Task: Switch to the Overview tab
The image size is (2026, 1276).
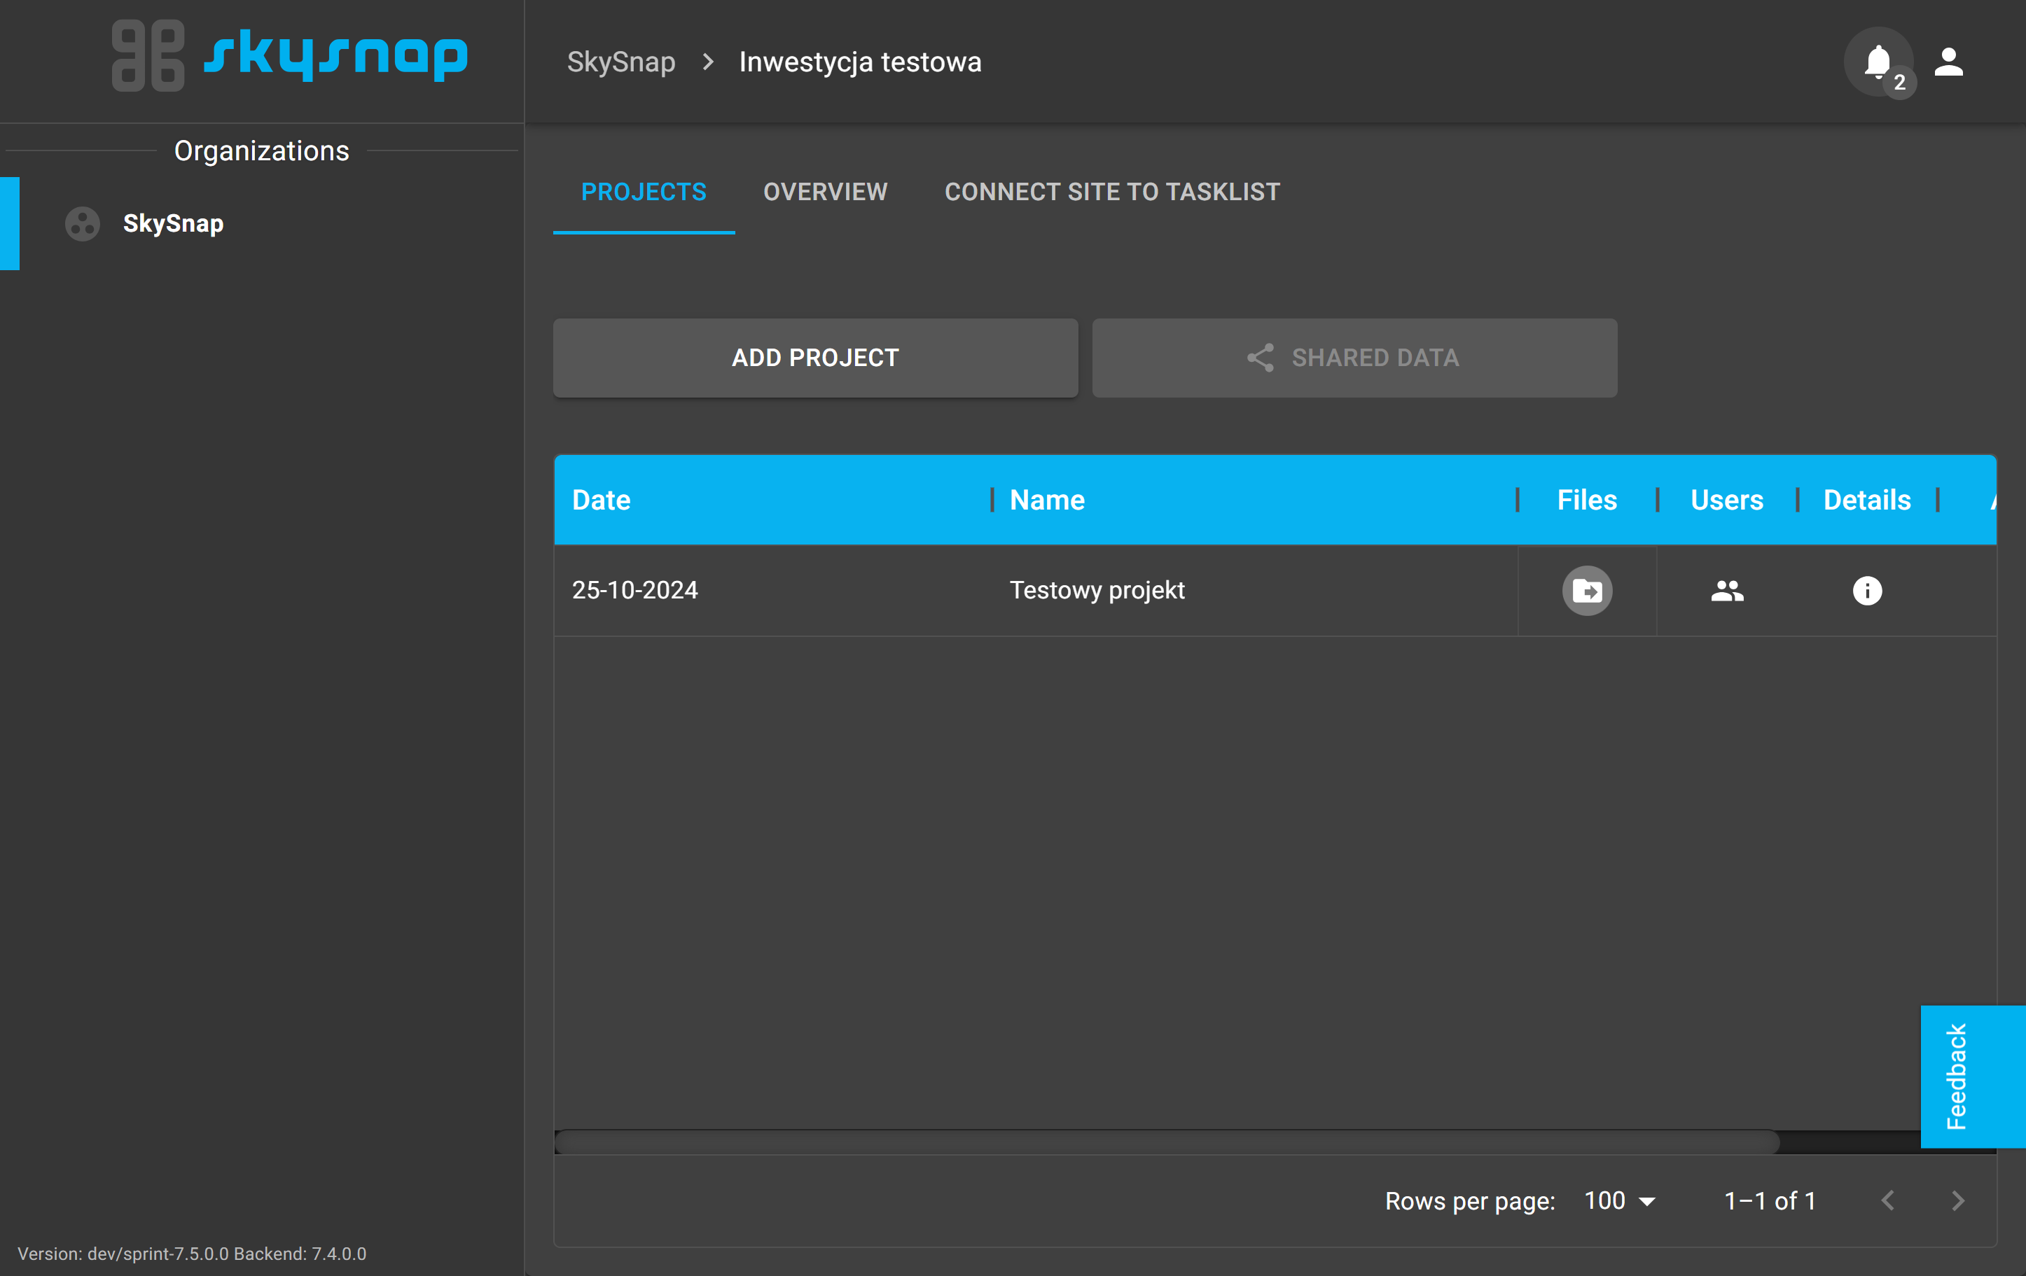Action: coord(826,192)
